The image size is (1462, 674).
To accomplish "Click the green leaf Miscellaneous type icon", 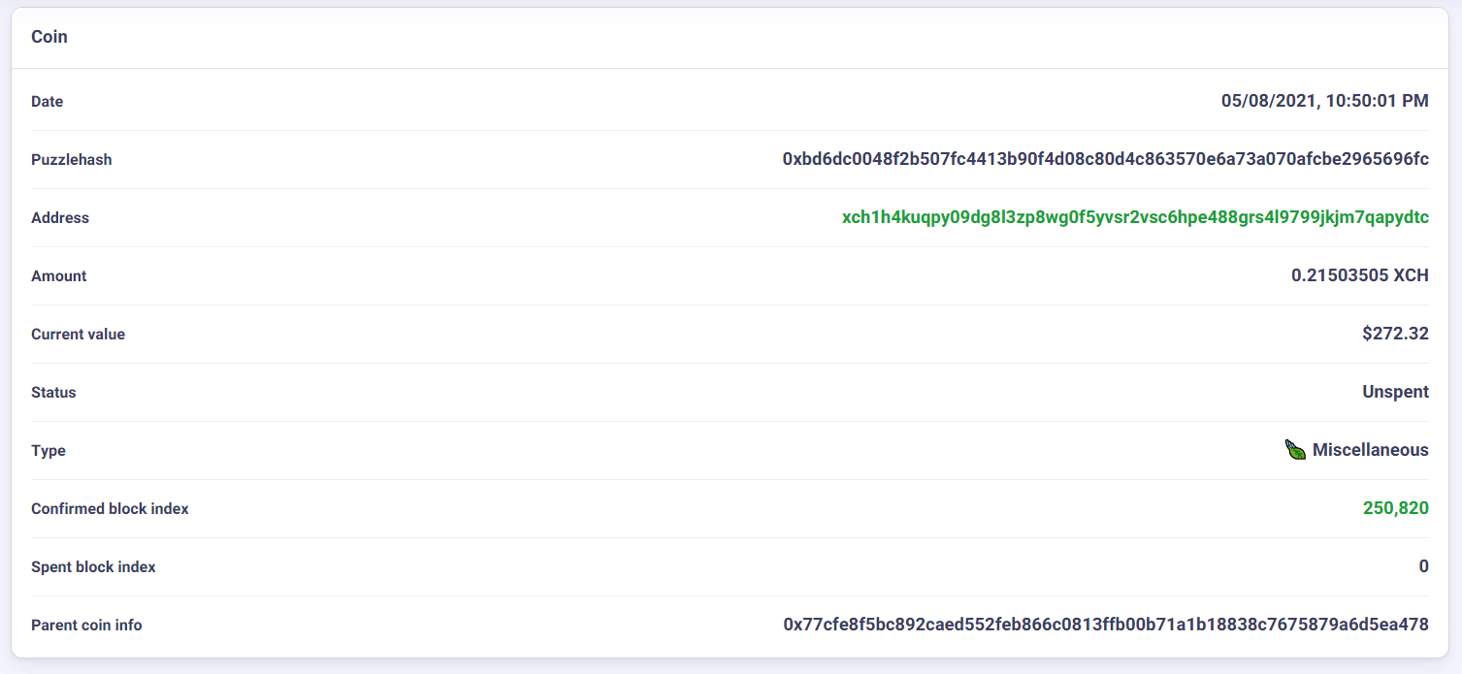I will pos(1294,449).
